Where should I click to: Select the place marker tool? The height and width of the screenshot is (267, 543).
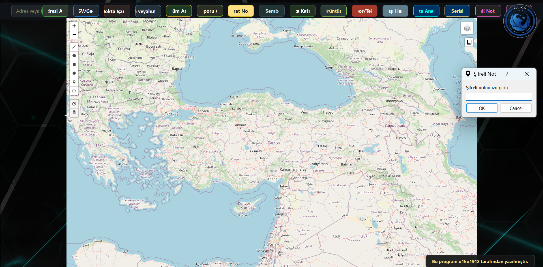[x=74, y=82]
